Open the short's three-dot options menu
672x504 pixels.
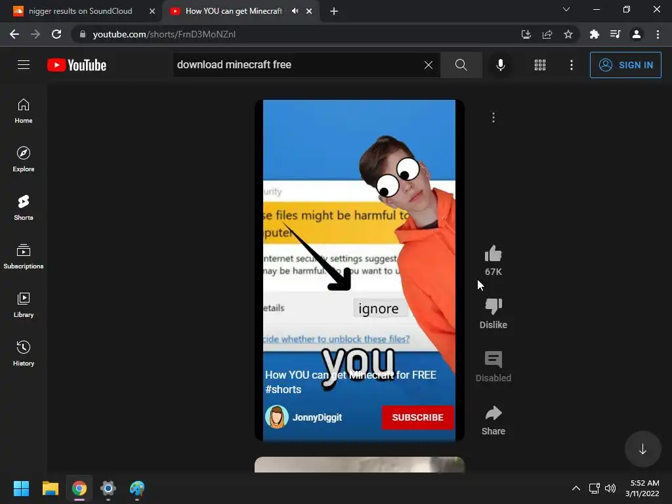(x=493, y=117)
